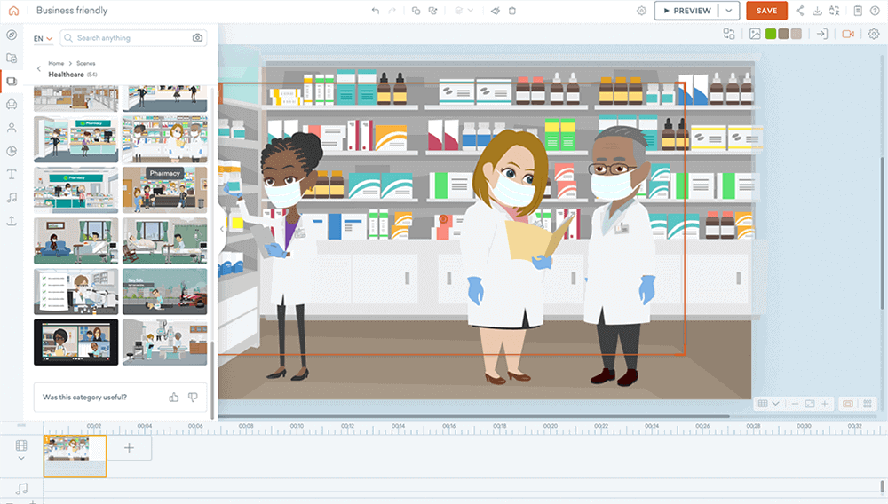Open the enter effect arrow icon
The width and height of the screenshot is (888, 504).
coord(821,35)
